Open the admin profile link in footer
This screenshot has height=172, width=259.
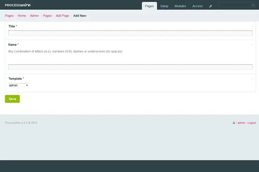(x=241, y=123)
